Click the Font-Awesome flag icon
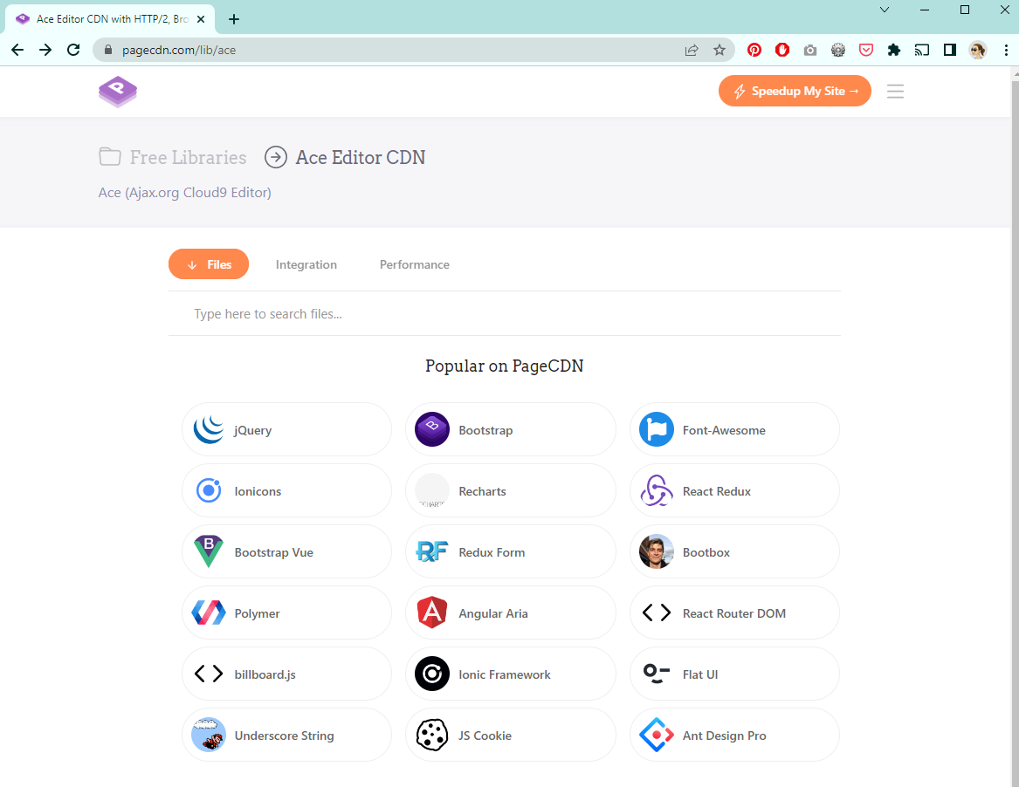Image resolution: width=1019 pixels, height=787 pixels. 656,429
